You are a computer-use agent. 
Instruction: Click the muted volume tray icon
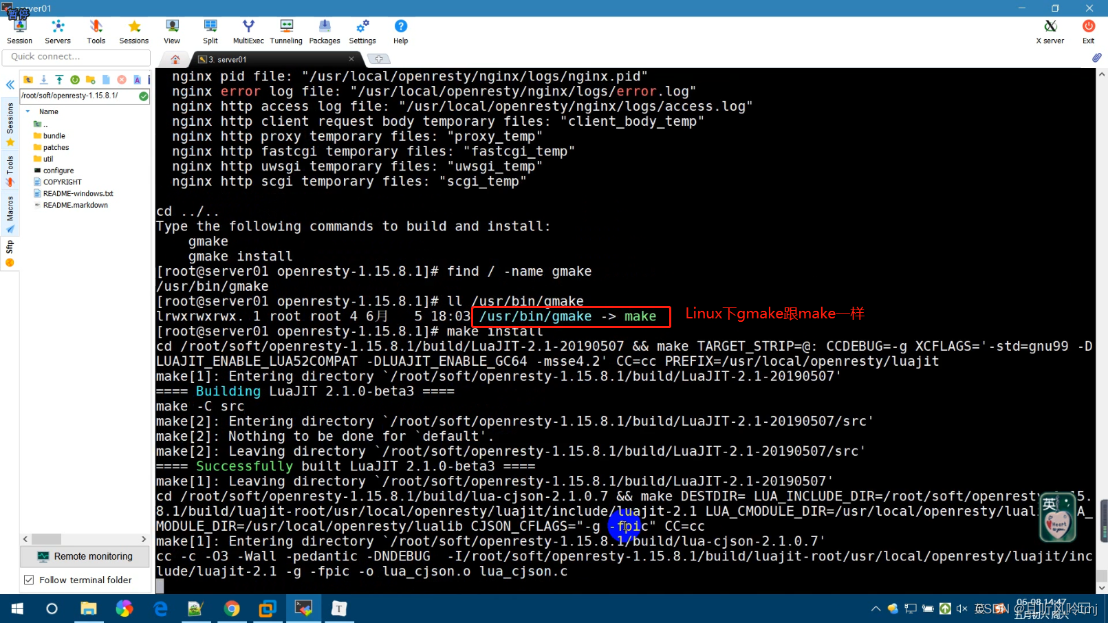[962, 609]
